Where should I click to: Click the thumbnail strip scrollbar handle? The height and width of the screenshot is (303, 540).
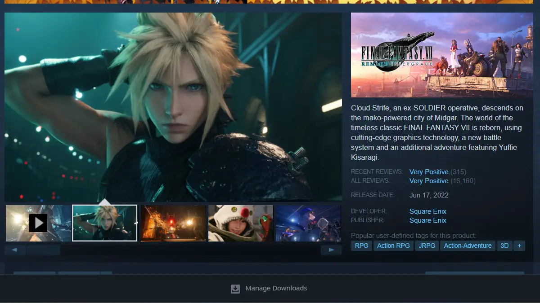coord(43,250)
